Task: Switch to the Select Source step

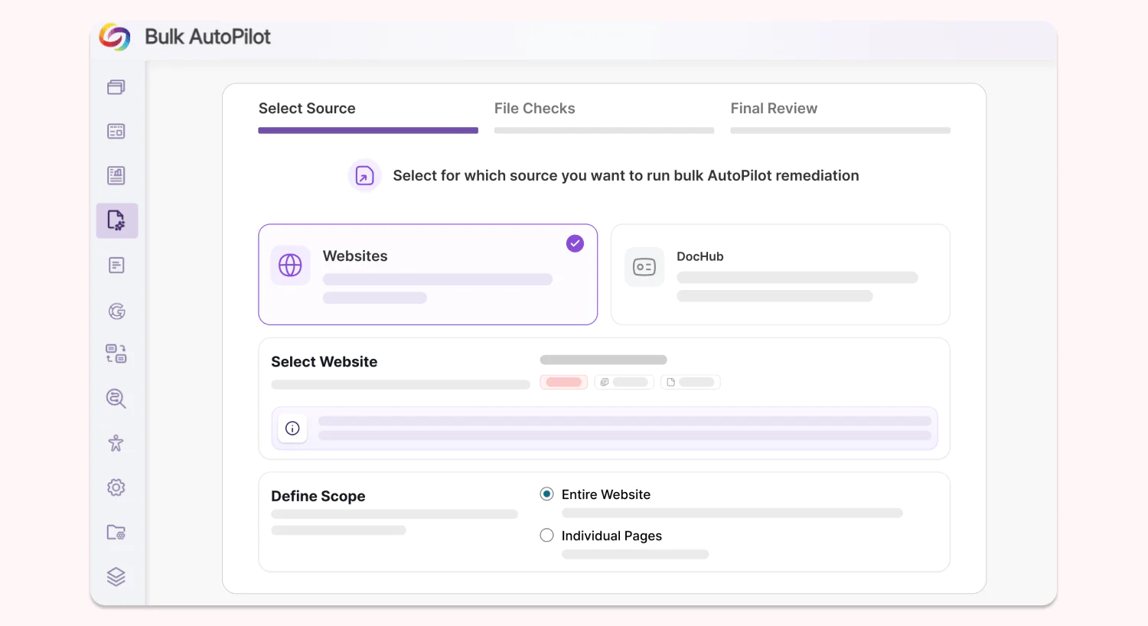Action: click(x=307, y=109)
